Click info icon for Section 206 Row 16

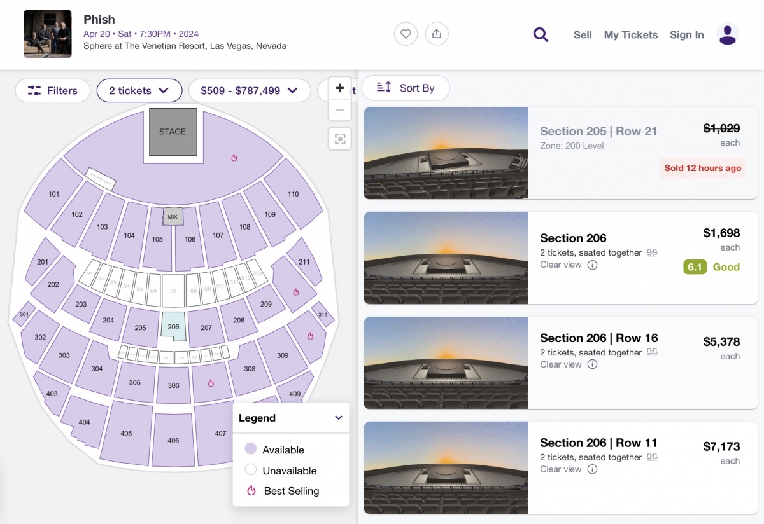[x=592, y=364]
